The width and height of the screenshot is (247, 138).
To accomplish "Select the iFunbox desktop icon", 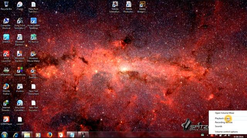I will pyautogui.click(x=20, y=88).
